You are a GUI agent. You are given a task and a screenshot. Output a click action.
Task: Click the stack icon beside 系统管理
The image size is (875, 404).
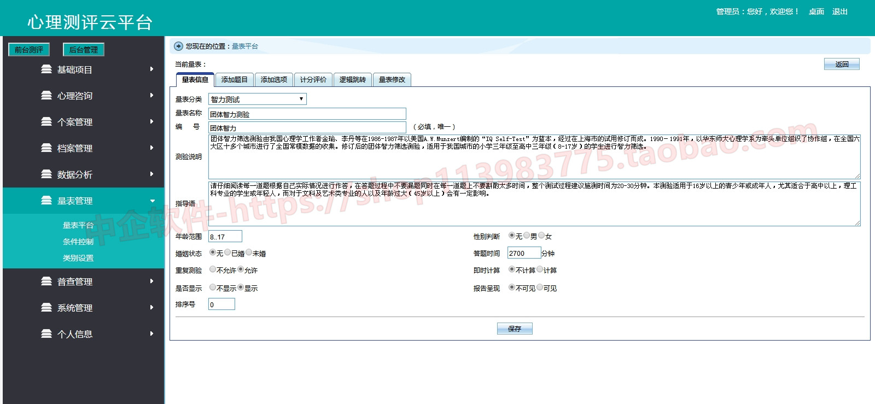tap(46, 308)
